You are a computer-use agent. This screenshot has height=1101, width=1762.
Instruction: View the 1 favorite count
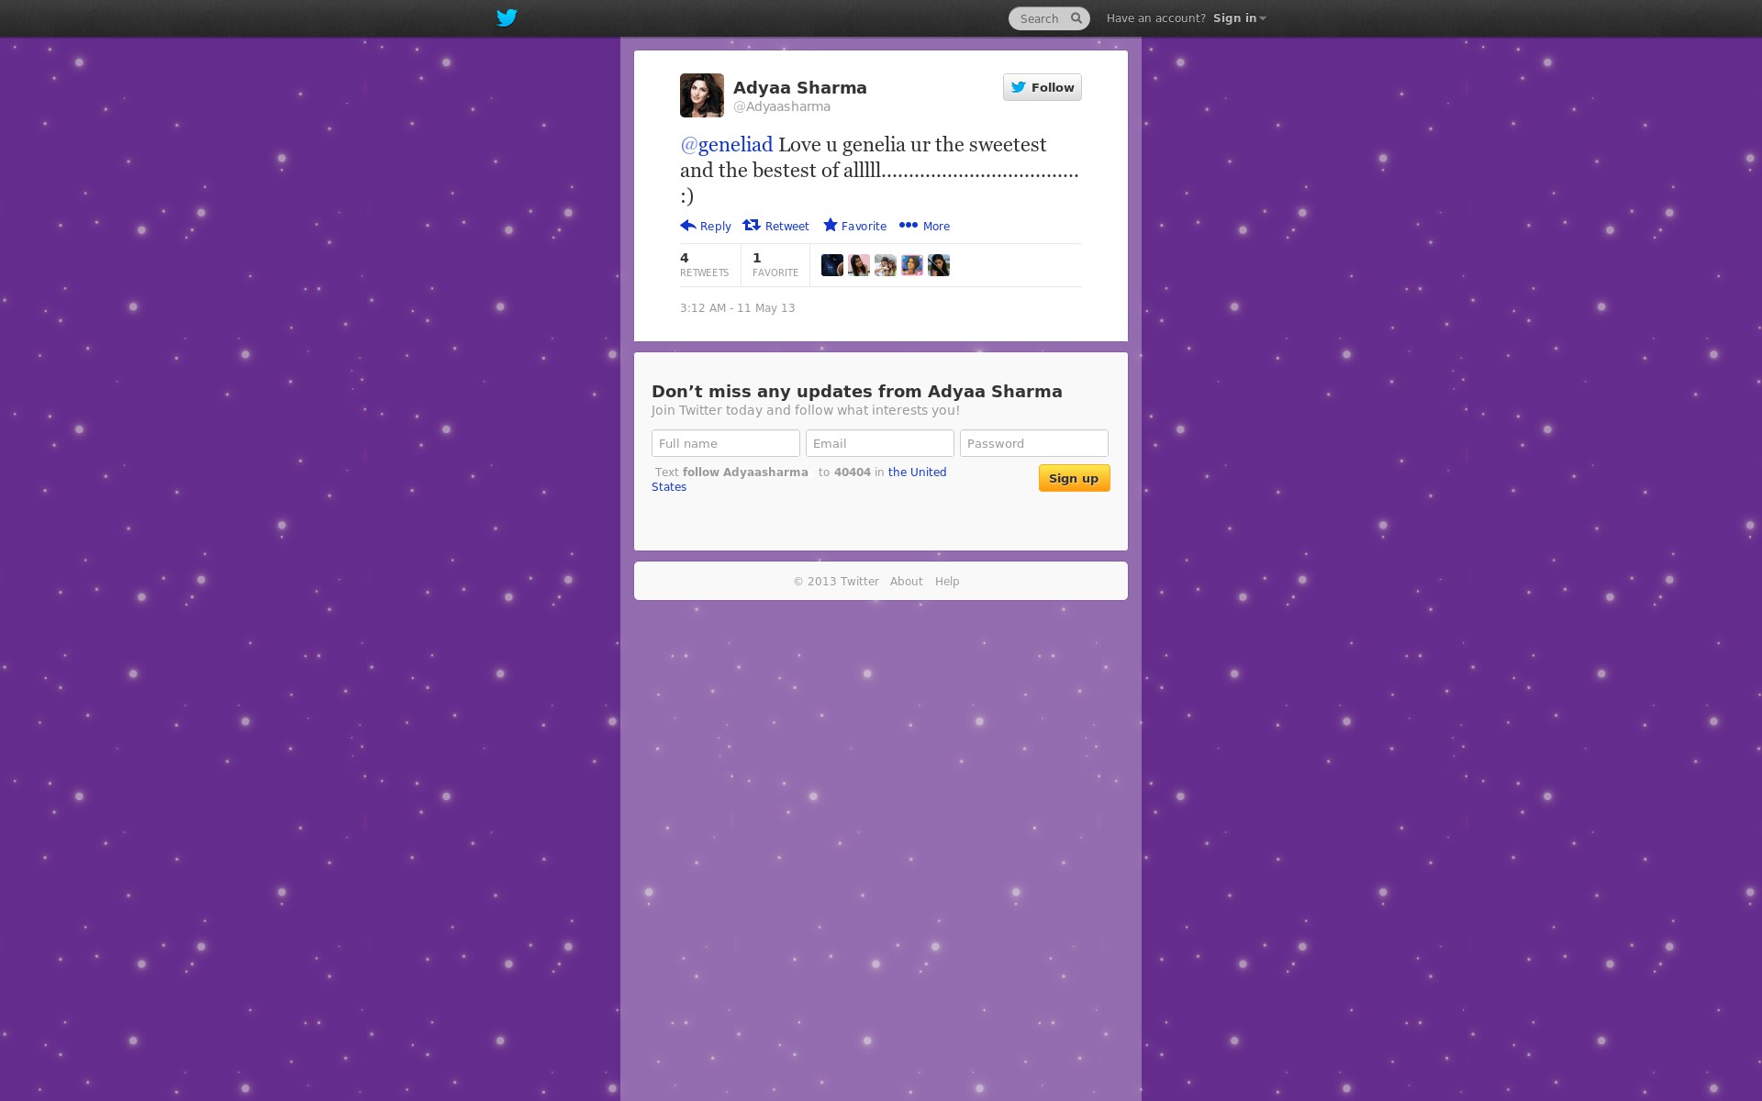(x=775, y=265)
